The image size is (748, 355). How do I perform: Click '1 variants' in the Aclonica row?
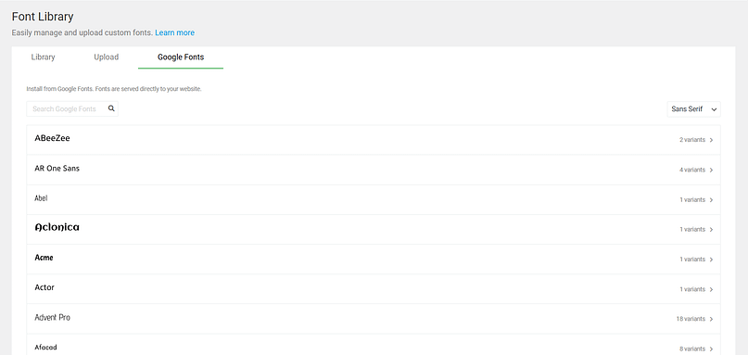692,230
